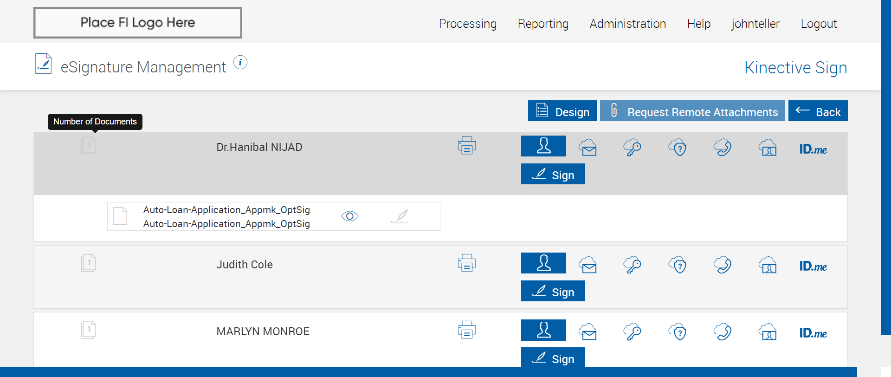
Task: Open the Administration menu
Action: [627, 24]
